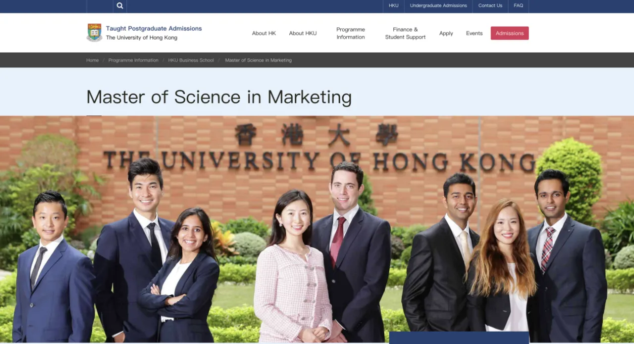Open the Apply menu item
Screen dimensions: 634x344
pyautogui.click(x=446, y=33)
